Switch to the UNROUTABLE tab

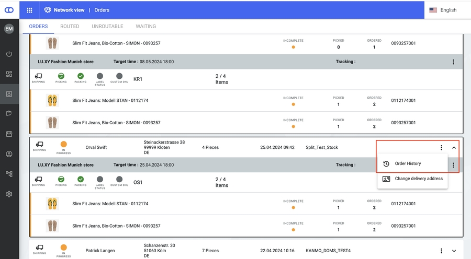tap(107, 26)
